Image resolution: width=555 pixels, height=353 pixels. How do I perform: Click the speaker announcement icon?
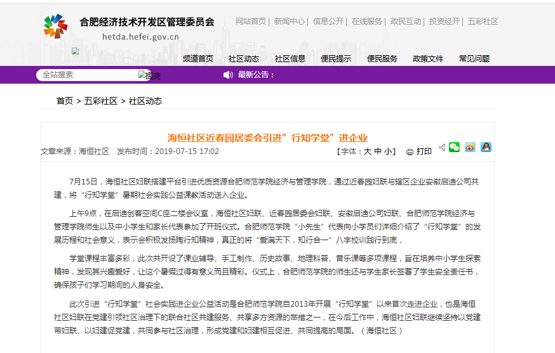(x=228, y=75)
